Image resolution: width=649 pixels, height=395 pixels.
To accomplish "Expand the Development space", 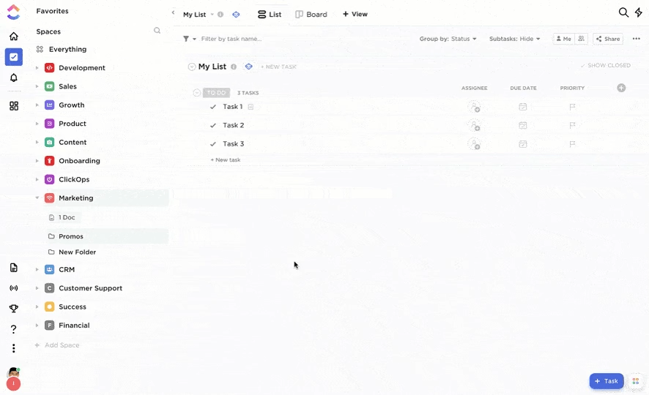I will (x=37, y=68).
